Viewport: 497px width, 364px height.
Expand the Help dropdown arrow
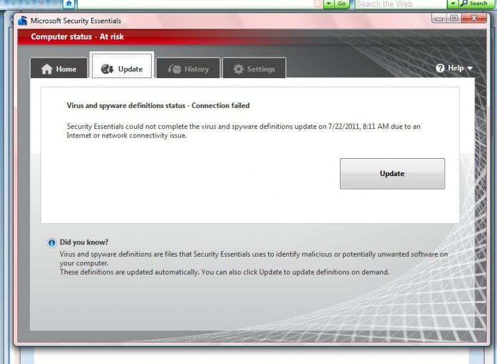click(x=470, y=68)
